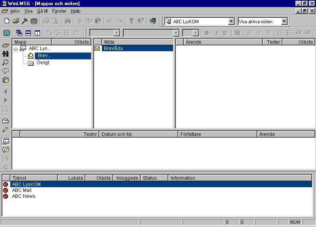Sort by Datum och tid column header
Viewport: 316px width, 227px height.
(x=138, y=134)
